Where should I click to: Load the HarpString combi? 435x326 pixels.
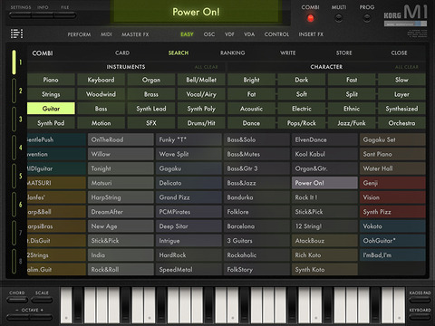(121, 197)
